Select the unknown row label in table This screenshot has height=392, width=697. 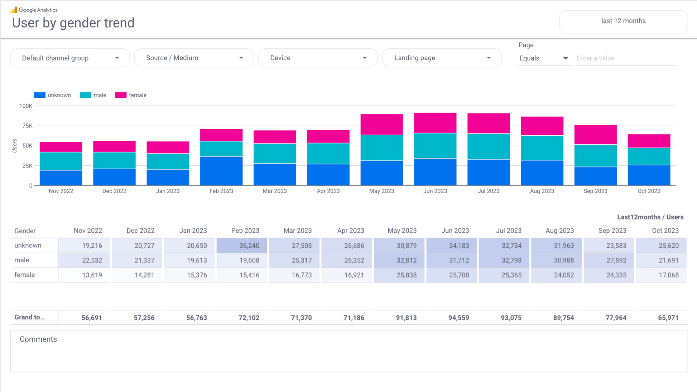point(28,246)
